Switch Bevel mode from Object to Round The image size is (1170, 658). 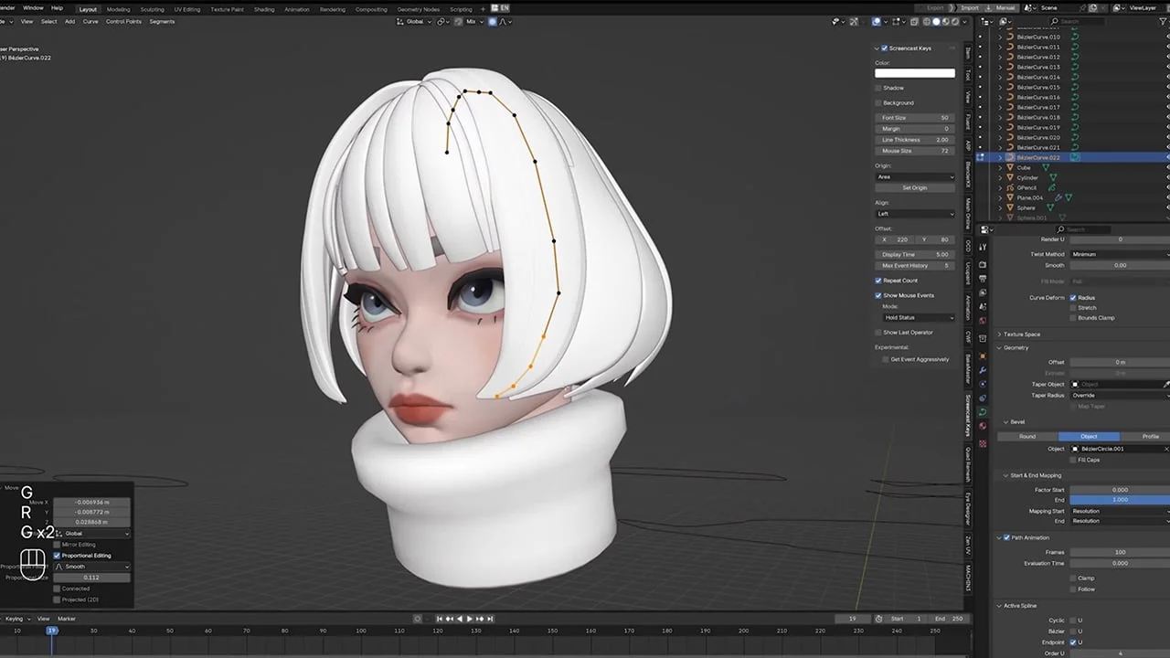coord(1027,436)
